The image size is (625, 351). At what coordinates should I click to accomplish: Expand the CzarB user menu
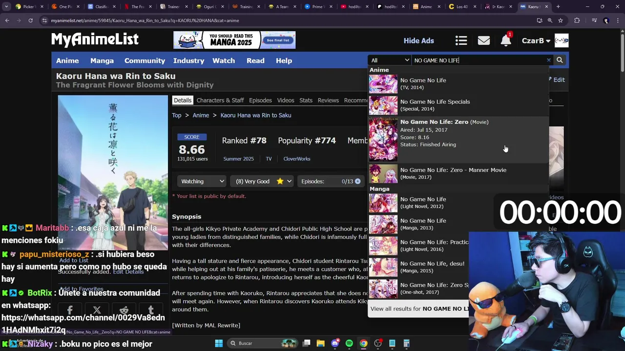point(536,40)
